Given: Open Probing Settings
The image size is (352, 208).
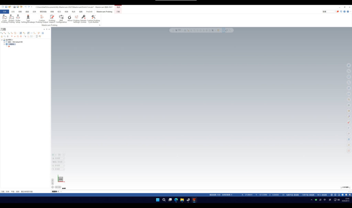Looking at the screenshot, I should click(x=76, y=19).
